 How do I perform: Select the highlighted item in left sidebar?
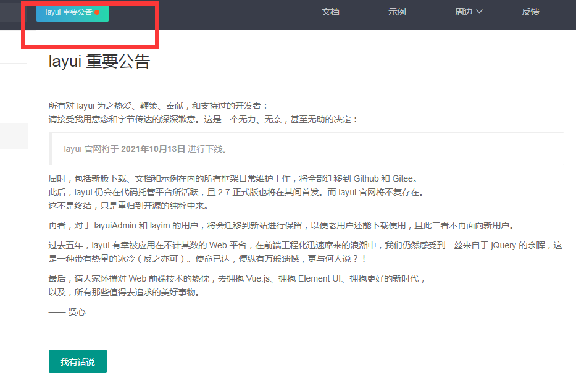[14, 136]
